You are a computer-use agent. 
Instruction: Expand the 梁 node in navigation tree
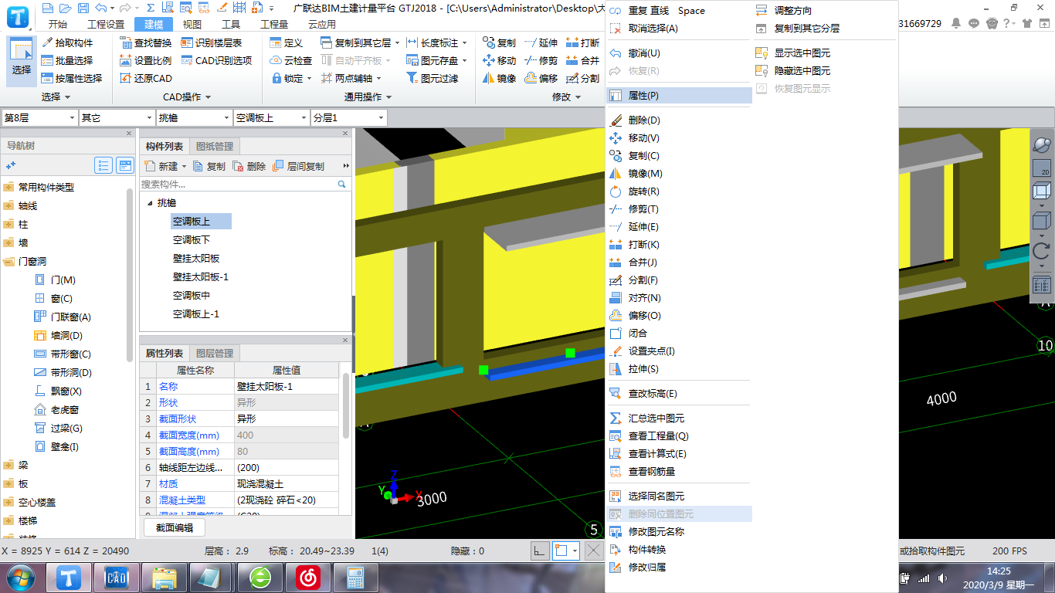[x=8, y=466]
